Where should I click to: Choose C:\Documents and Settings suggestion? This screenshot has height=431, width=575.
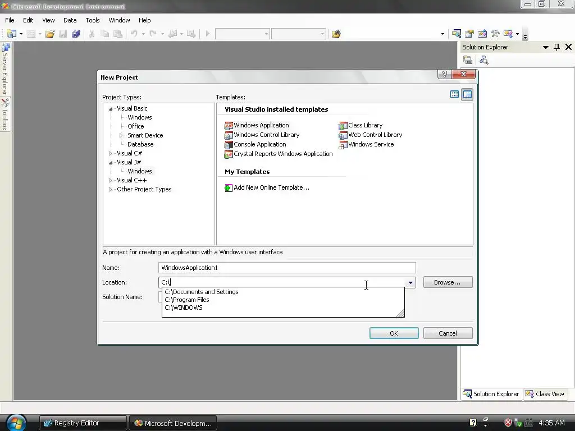coord(283,292)
